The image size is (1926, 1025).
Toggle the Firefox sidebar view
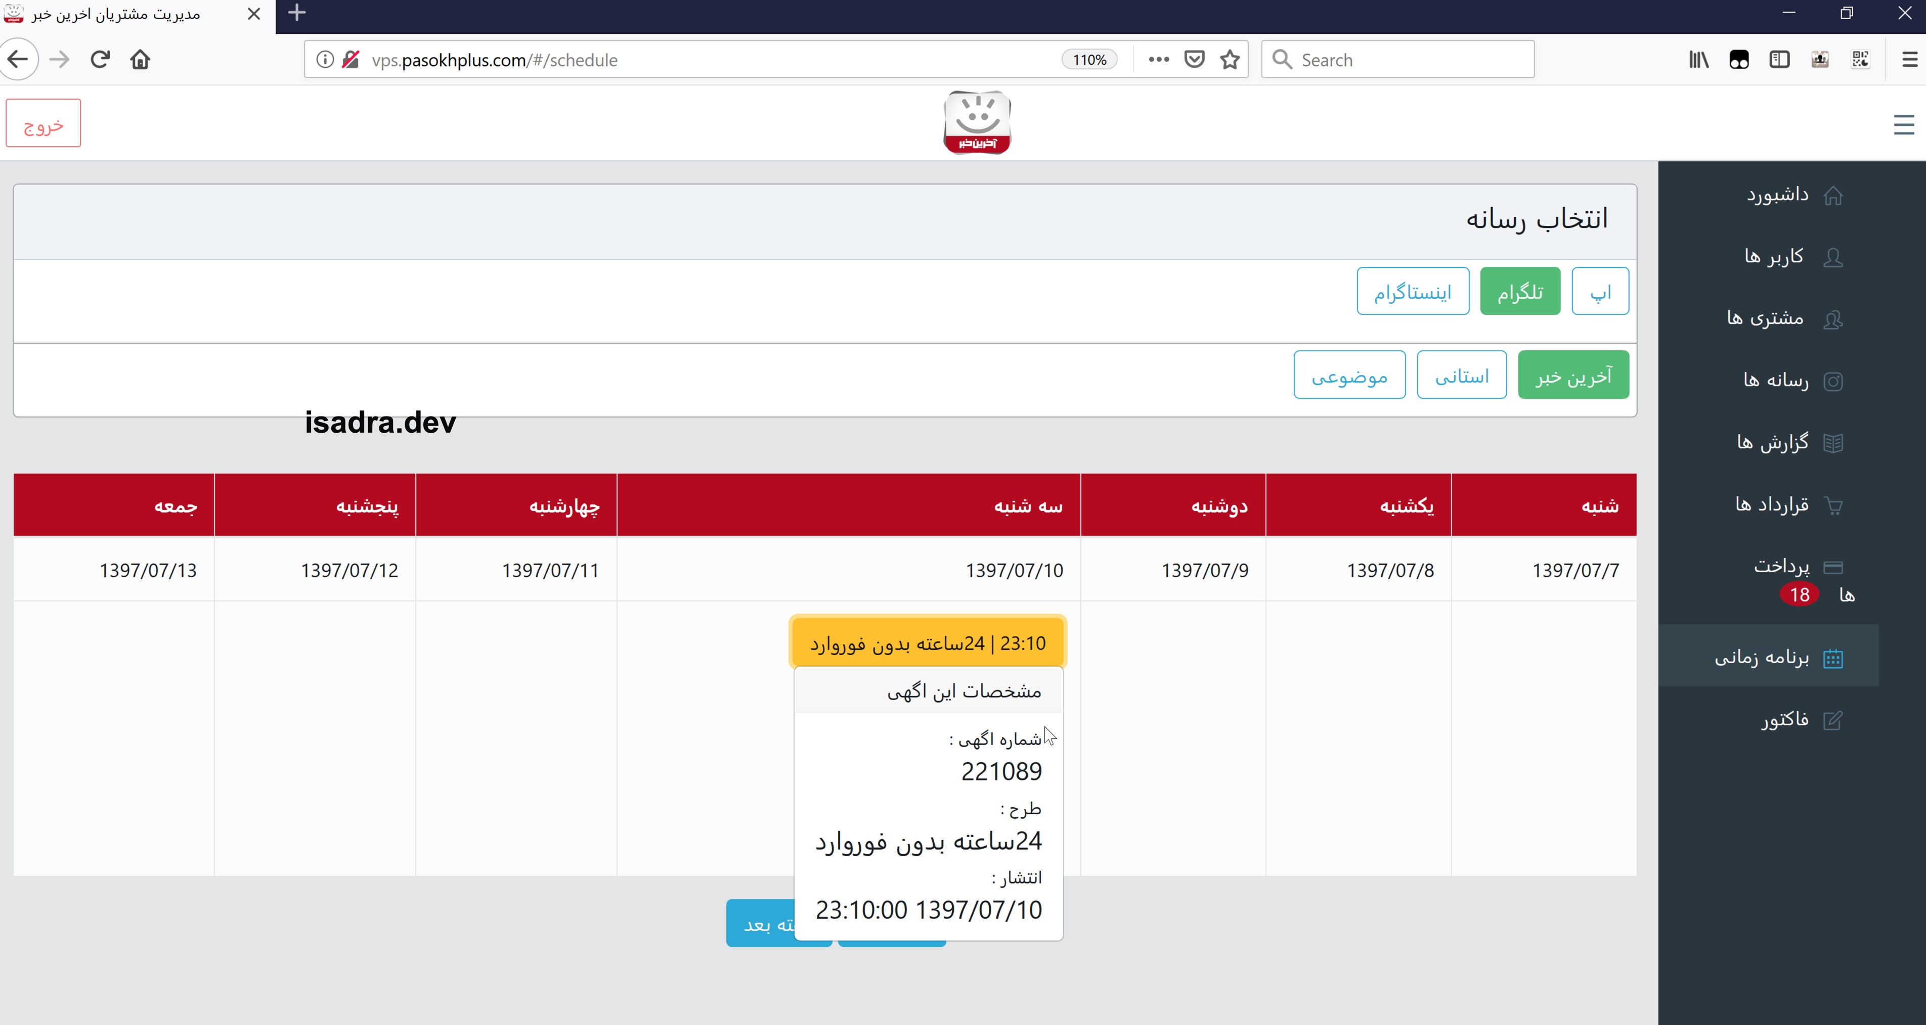click(x=1779, y=60)
